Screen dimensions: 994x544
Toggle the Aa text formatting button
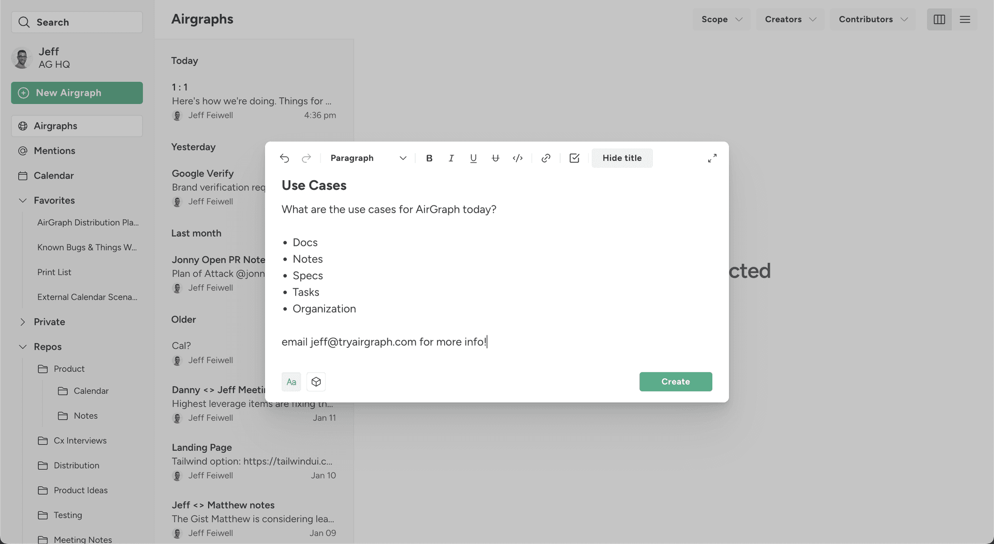(291, 381)
